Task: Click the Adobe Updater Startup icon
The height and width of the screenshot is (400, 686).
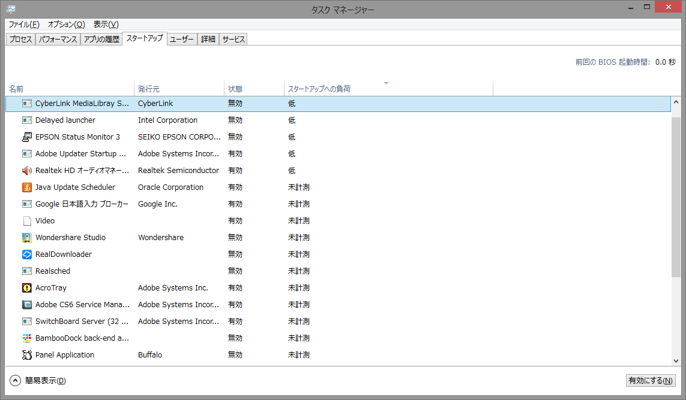Action: [x=26, y=154]
